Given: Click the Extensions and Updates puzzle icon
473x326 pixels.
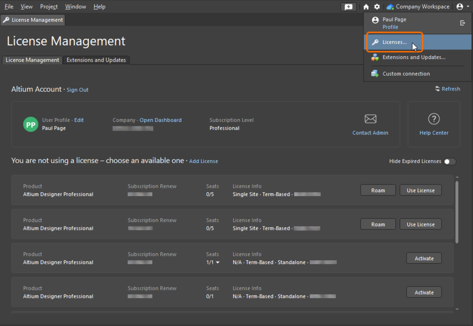Looking at the screenshot, I should coord(374,57).
